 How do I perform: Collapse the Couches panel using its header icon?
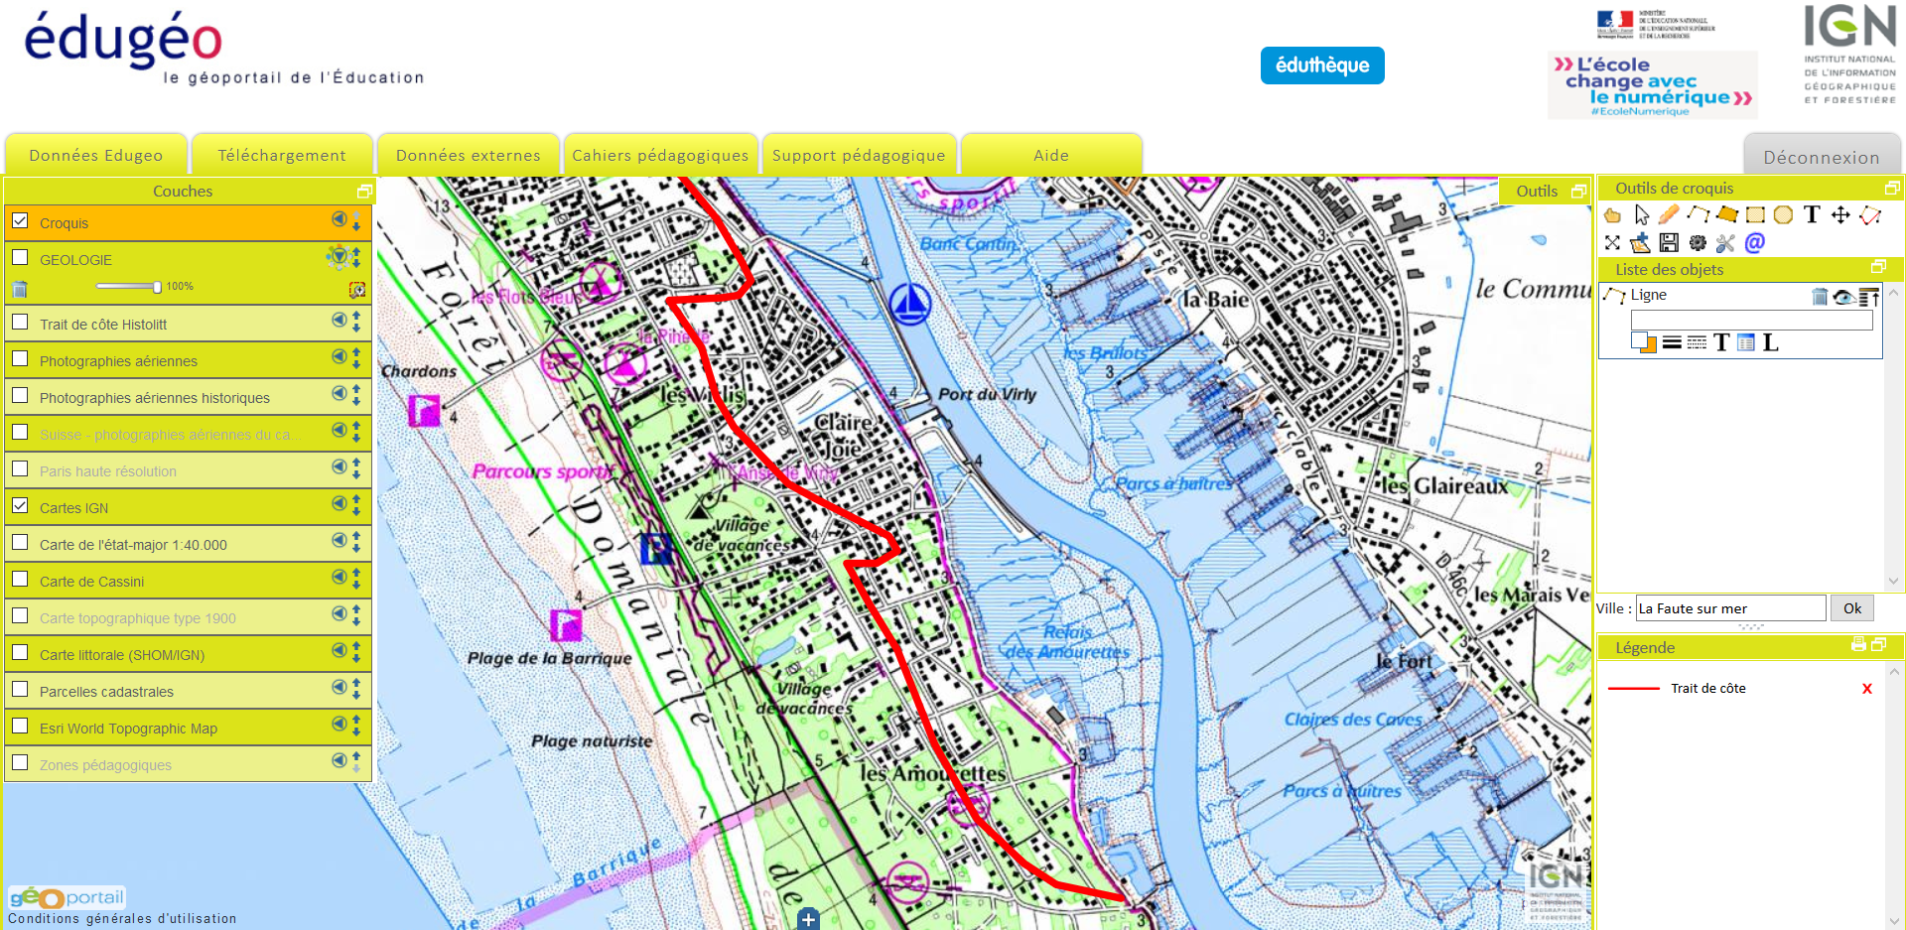364,192
